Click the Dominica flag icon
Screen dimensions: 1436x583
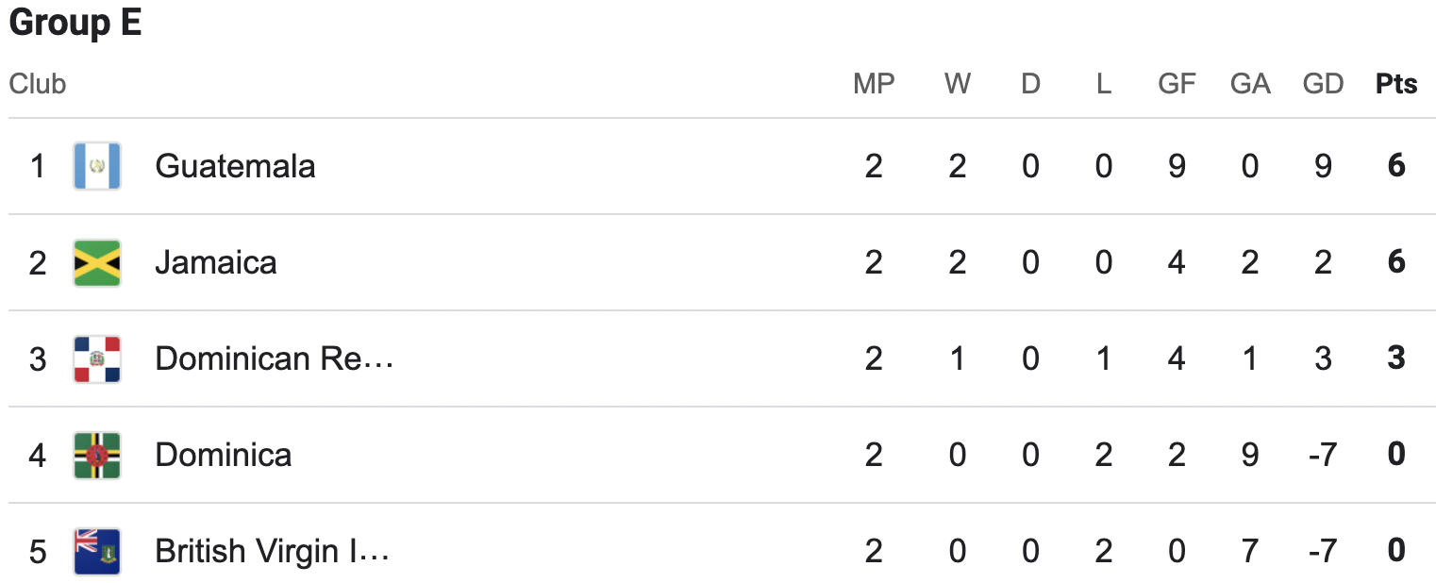coord(97,455)
